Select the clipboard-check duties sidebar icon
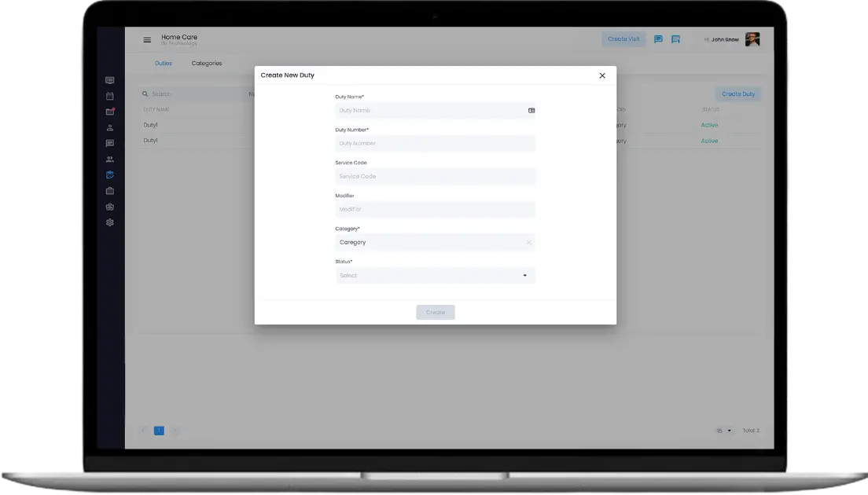 [x=110, y=175]
